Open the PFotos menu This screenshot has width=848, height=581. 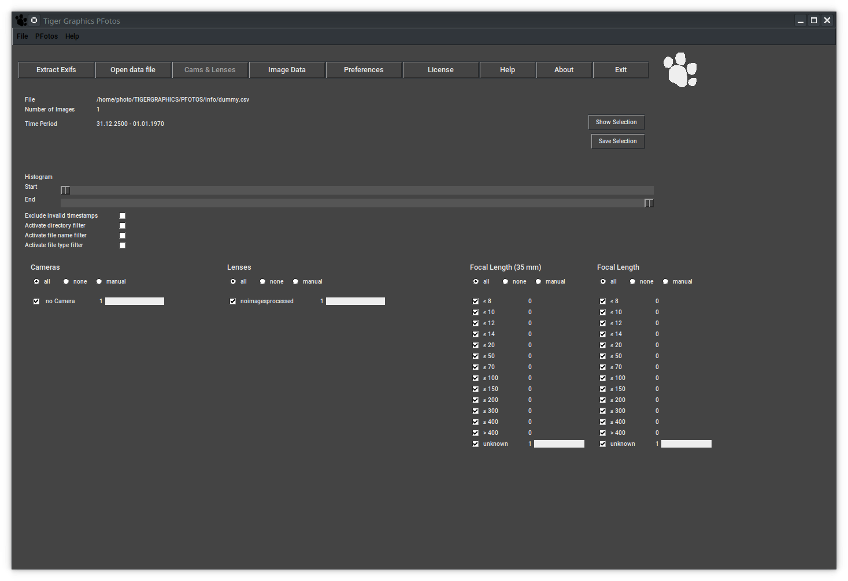tap(46, 36)
